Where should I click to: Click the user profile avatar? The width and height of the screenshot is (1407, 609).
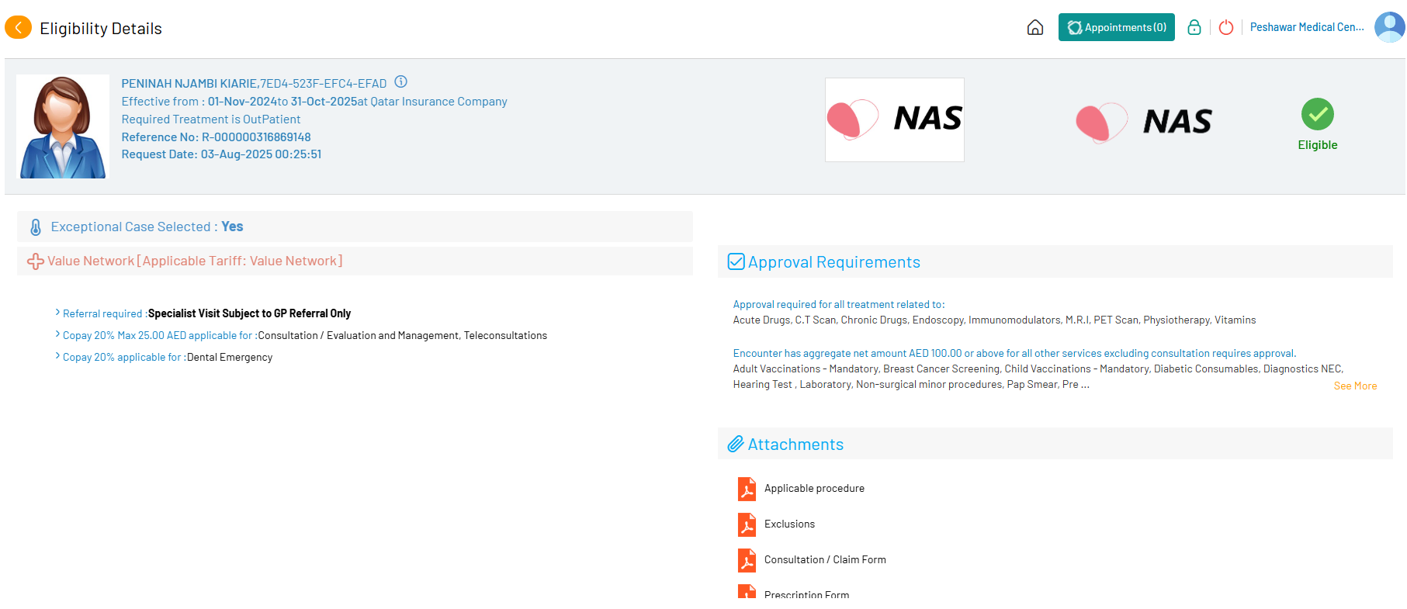(x=1389, y=27)
